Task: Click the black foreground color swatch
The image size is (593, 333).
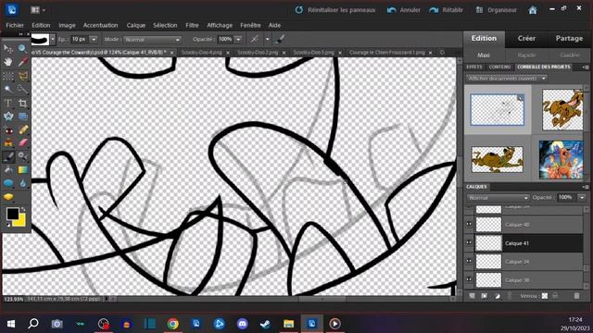Action: 12,214
